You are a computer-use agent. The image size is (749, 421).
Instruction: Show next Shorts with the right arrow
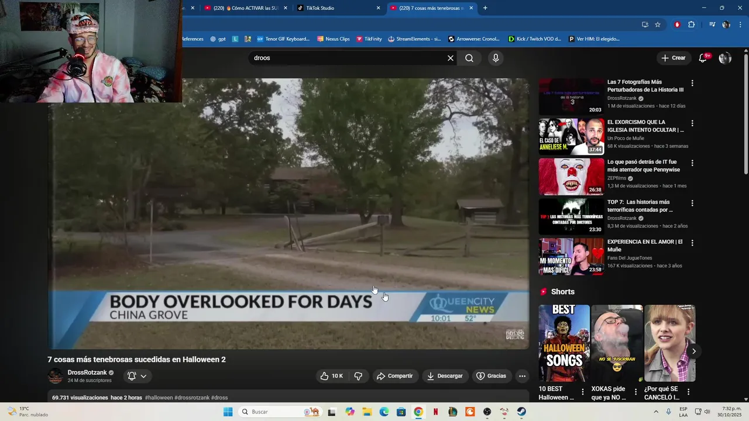pyautogui.click(x=693, y=351)
